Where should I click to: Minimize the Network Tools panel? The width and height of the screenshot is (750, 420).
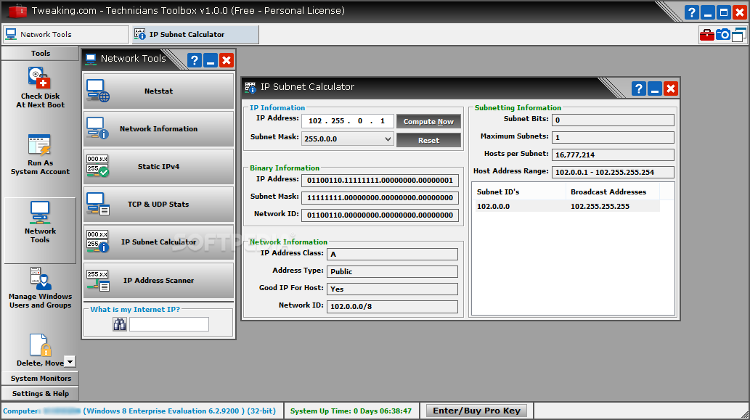pyautogui.click(x=211, y=60)
